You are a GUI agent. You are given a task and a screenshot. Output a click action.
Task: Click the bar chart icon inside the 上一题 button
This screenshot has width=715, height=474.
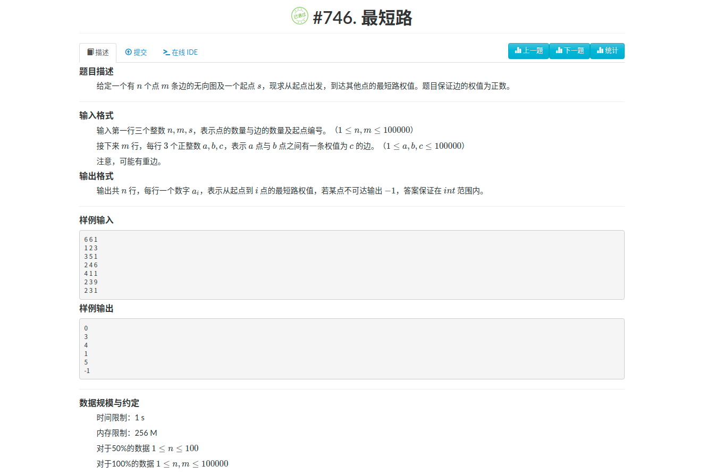[x=518, y=50]
